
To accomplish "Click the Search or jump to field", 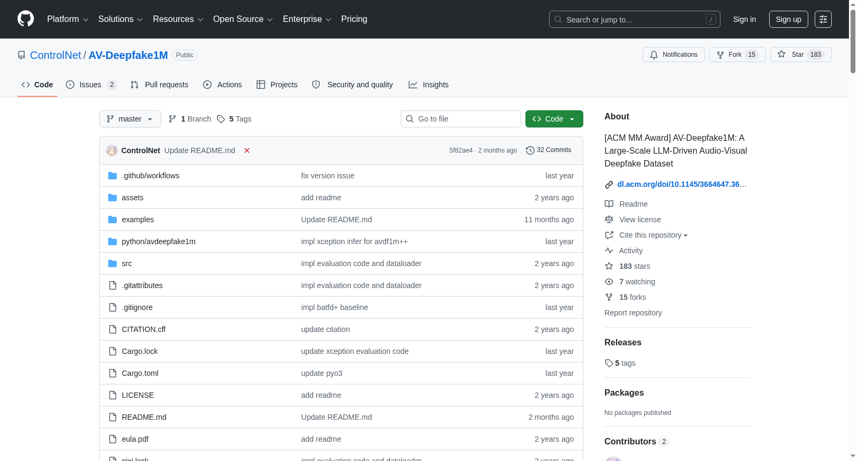I will point(635,19).
